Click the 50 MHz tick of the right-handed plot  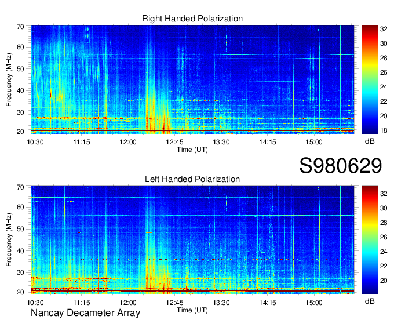click(21, 69)
